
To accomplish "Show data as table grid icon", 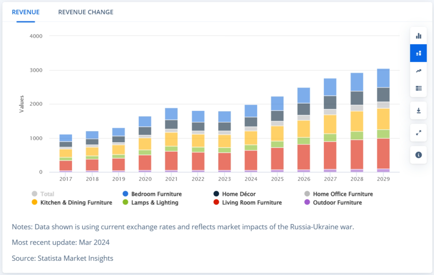I will 418,88.
